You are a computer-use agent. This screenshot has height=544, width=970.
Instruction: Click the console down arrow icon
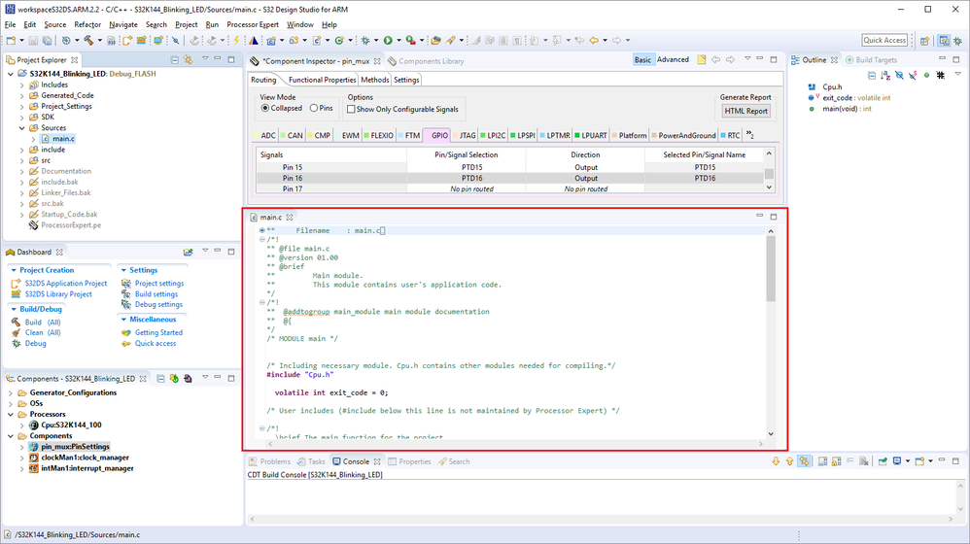[776, 461]
